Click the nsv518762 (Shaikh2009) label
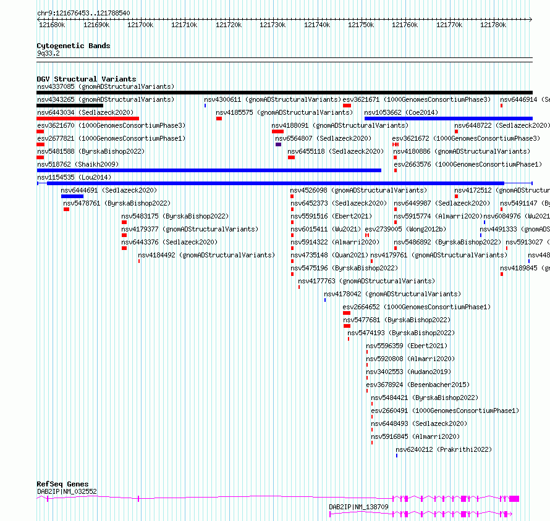Screen dimensions: 550x521 click(78, 164)
